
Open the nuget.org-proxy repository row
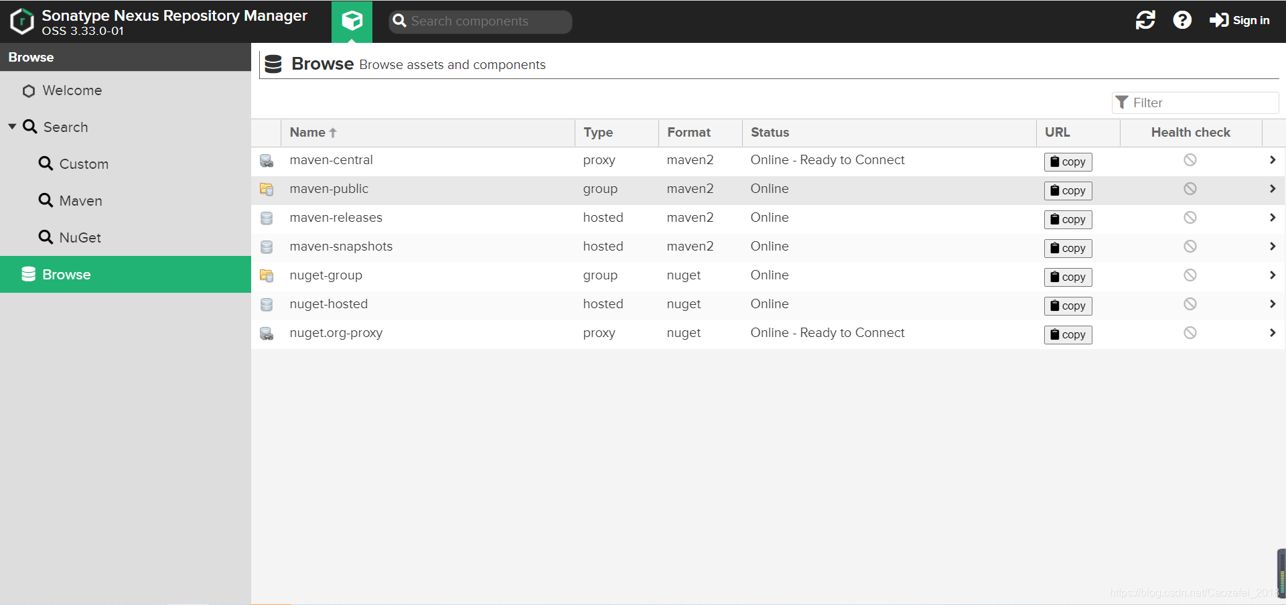click(768, 334)
